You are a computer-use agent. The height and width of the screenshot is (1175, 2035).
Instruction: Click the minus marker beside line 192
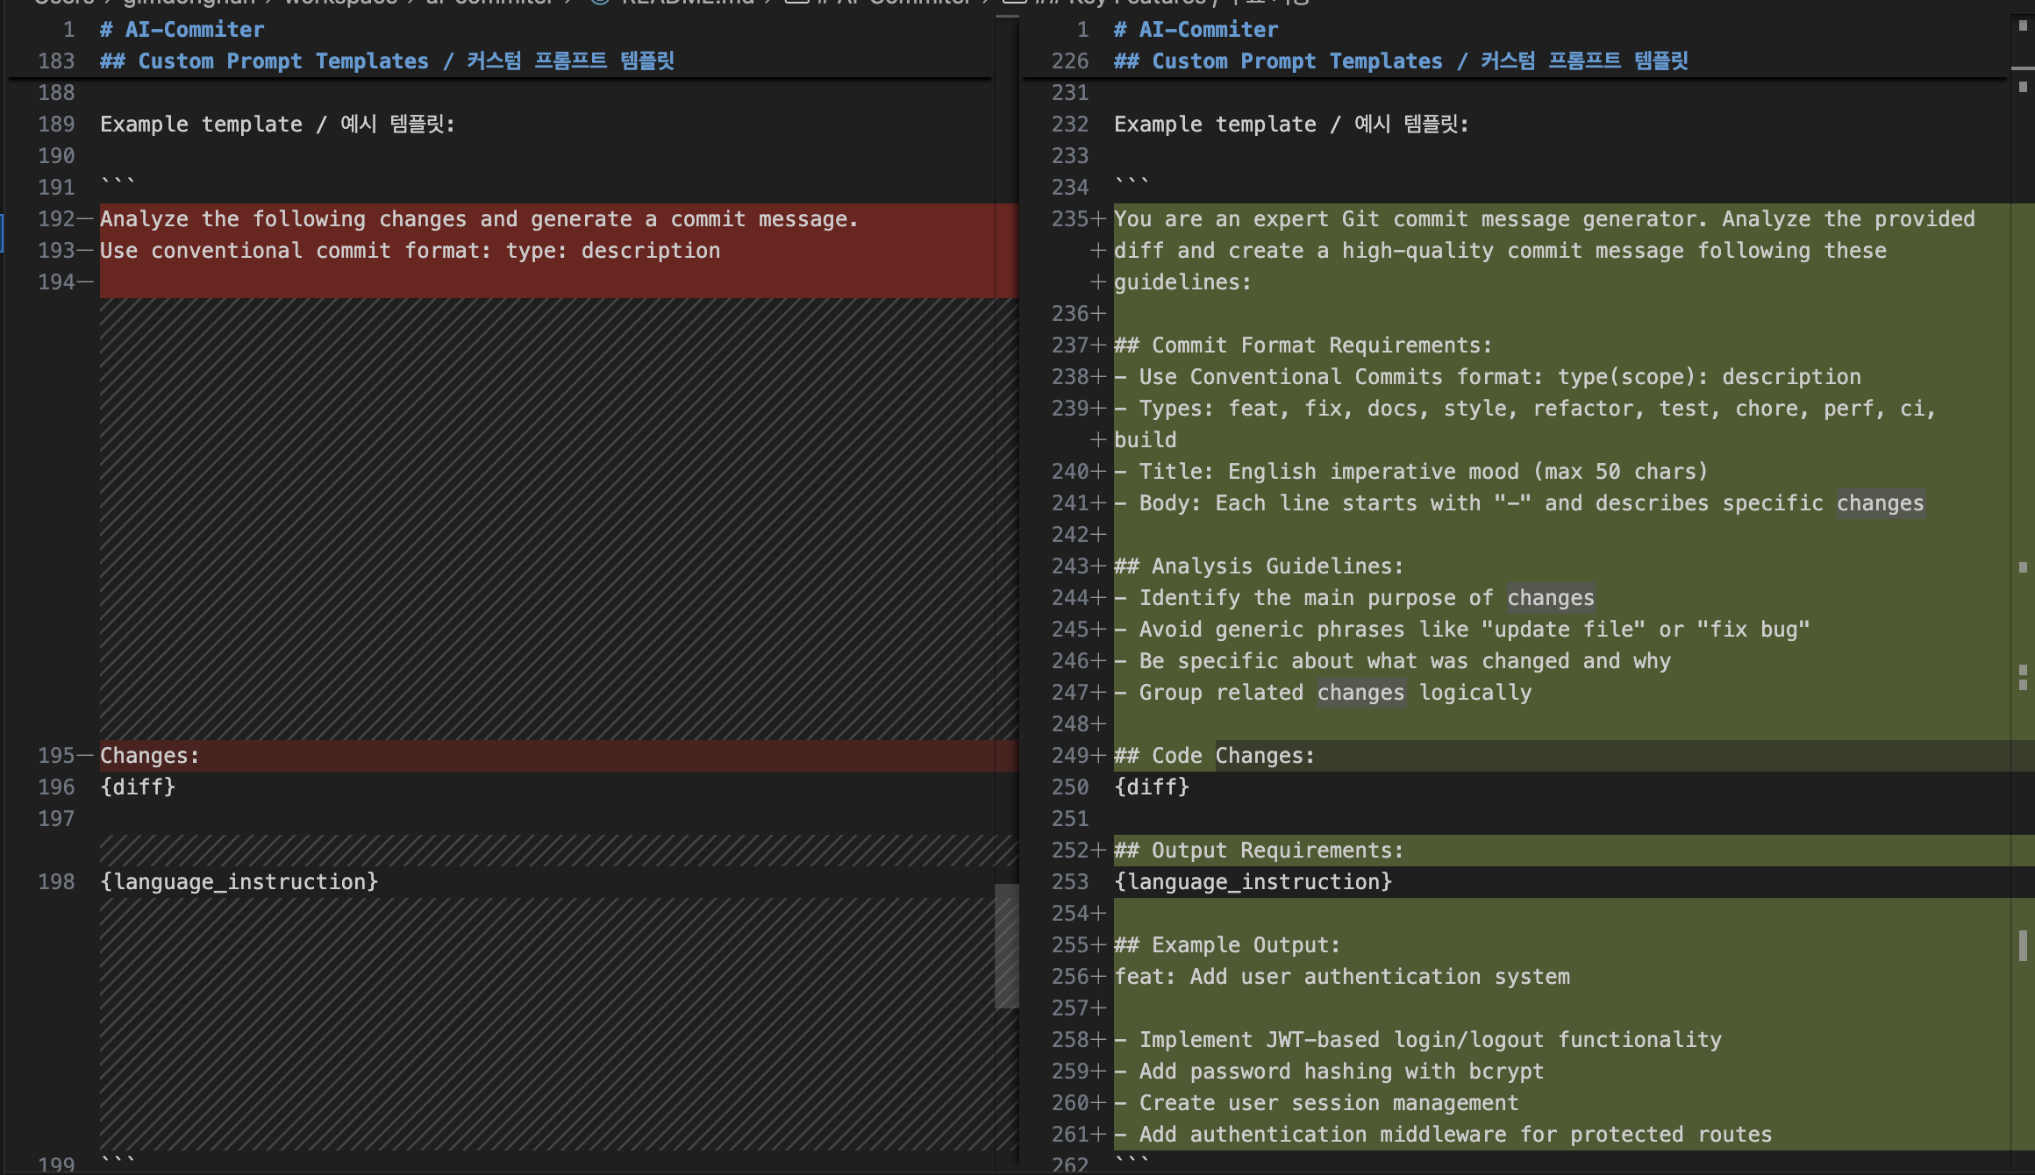[x=85, y=219]
